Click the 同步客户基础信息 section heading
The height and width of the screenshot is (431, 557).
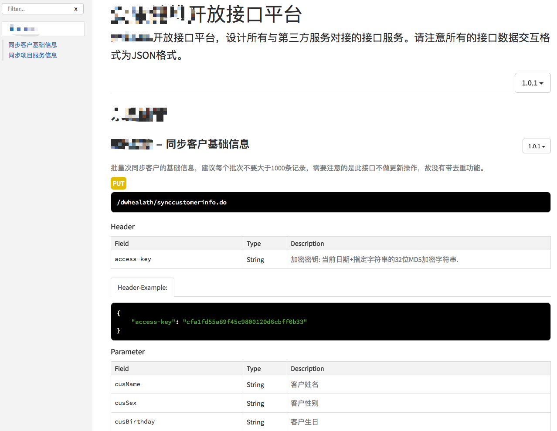tap(207, 144)
